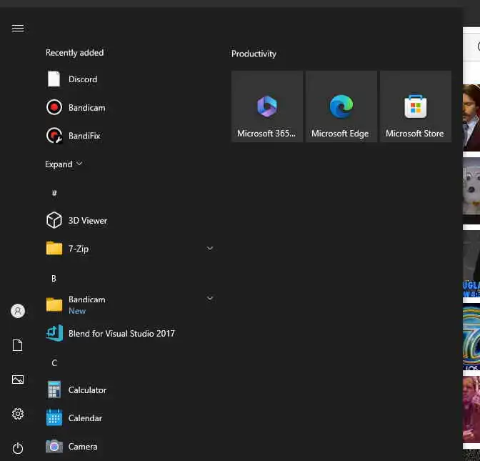Click the Calendar app icon

pyautogui.click(x=54, y=417)
